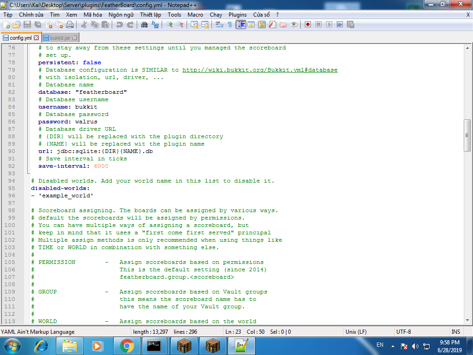This screenshot has width=473, height=355.
Task: Click the INS status bar indicator
Action: coord(455,332)
